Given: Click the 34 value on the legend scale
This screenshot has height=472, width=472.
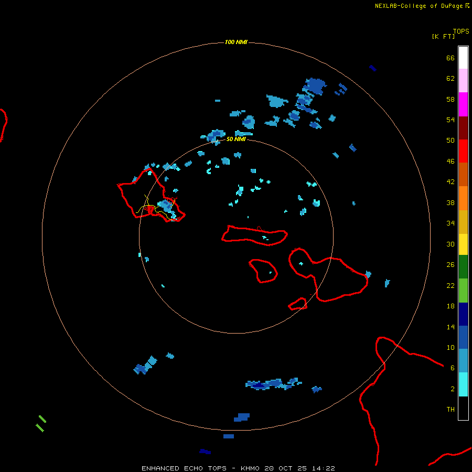Looking at the screenshot, I should [450, 223].
